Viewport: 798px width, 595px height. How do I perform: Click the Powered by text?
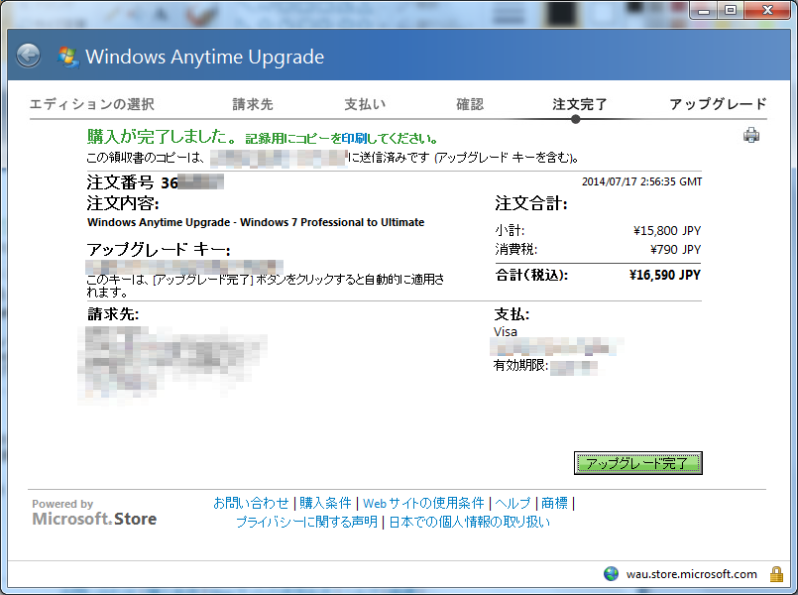click(62, 504)
